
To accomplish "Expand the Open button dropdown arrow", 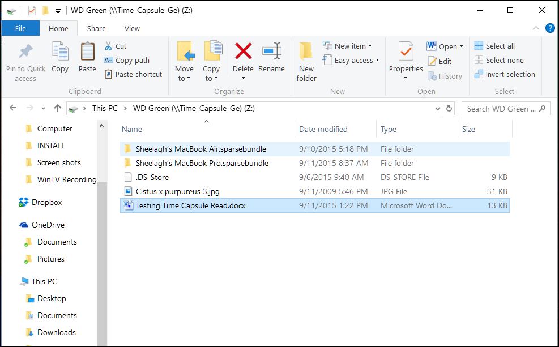I will pos(462,46).
